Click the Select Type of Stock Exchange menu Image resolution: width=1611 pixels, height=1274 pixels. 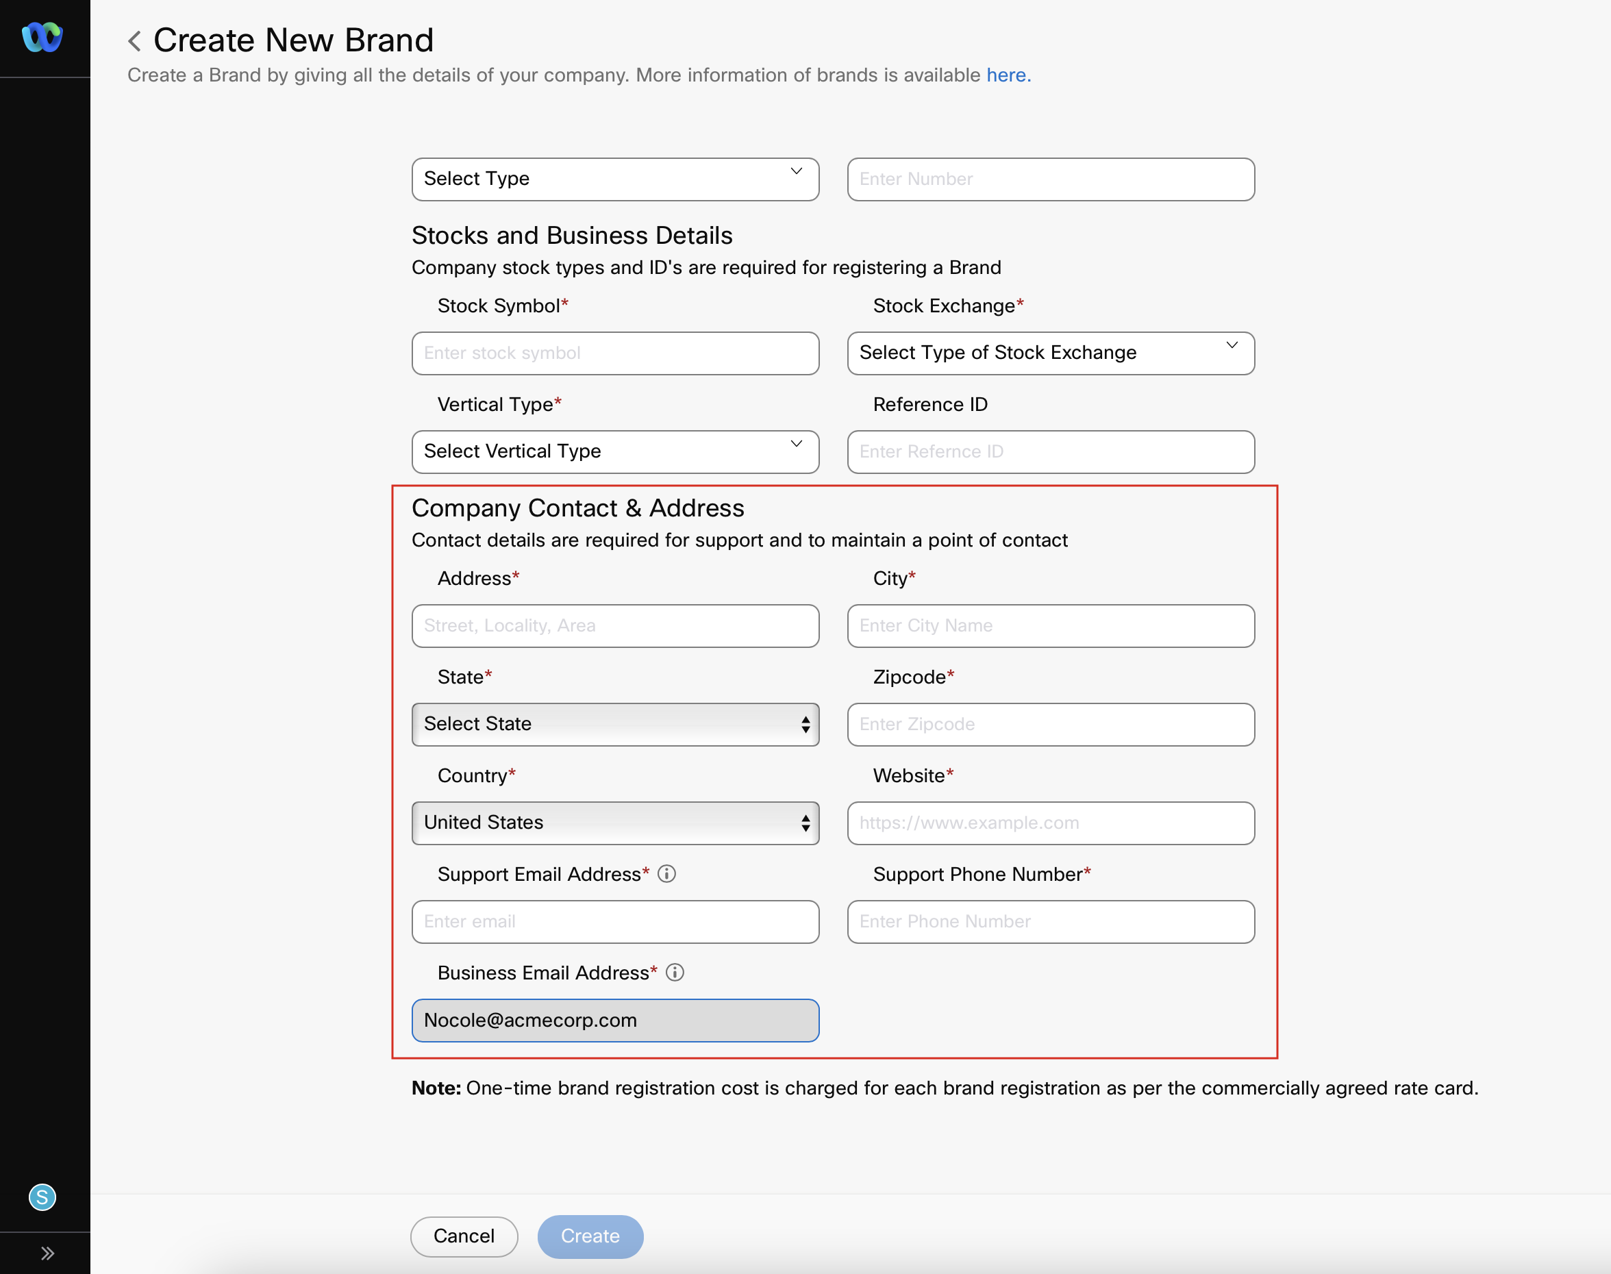pos(1050,352)
